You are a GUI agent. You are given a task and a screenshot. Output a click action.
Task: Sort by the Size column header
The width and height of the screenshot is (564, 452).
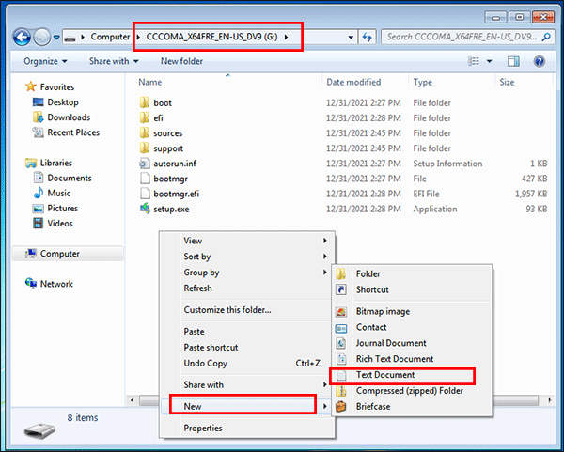(x=507, y=82)
